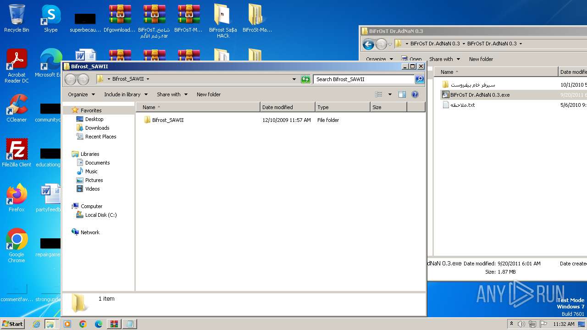Viewport: 587px width, 330px height.
Task: Select Libraries in navigation pane
Action: 90,154
